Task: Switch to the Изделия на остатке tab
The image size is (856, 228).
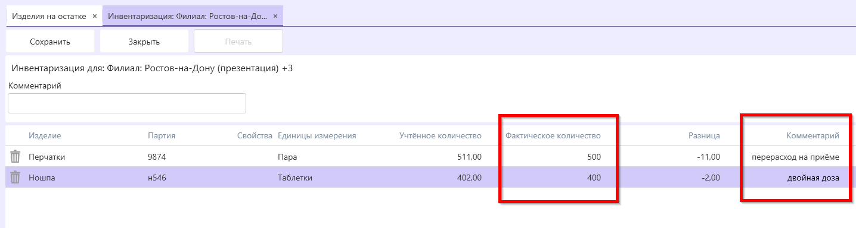Action: [x=49, y=16]
